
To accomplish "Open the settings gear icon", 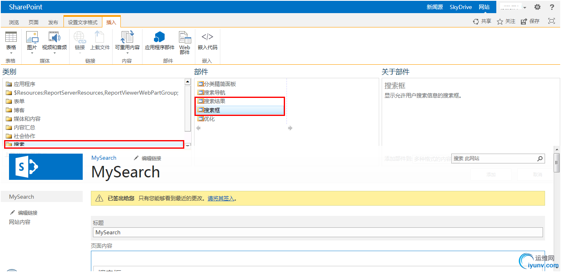I will tap(537, 7).
